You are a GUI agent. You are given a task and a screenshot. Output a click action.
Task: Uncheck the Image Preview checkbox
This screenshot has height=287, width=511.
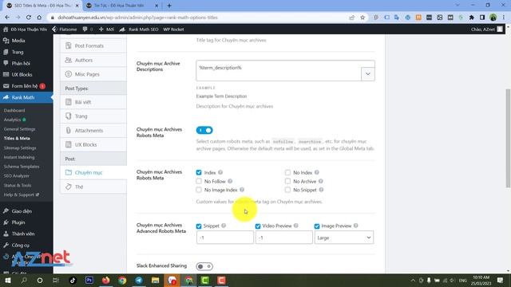pyautogui.click(x=317, y=226)
